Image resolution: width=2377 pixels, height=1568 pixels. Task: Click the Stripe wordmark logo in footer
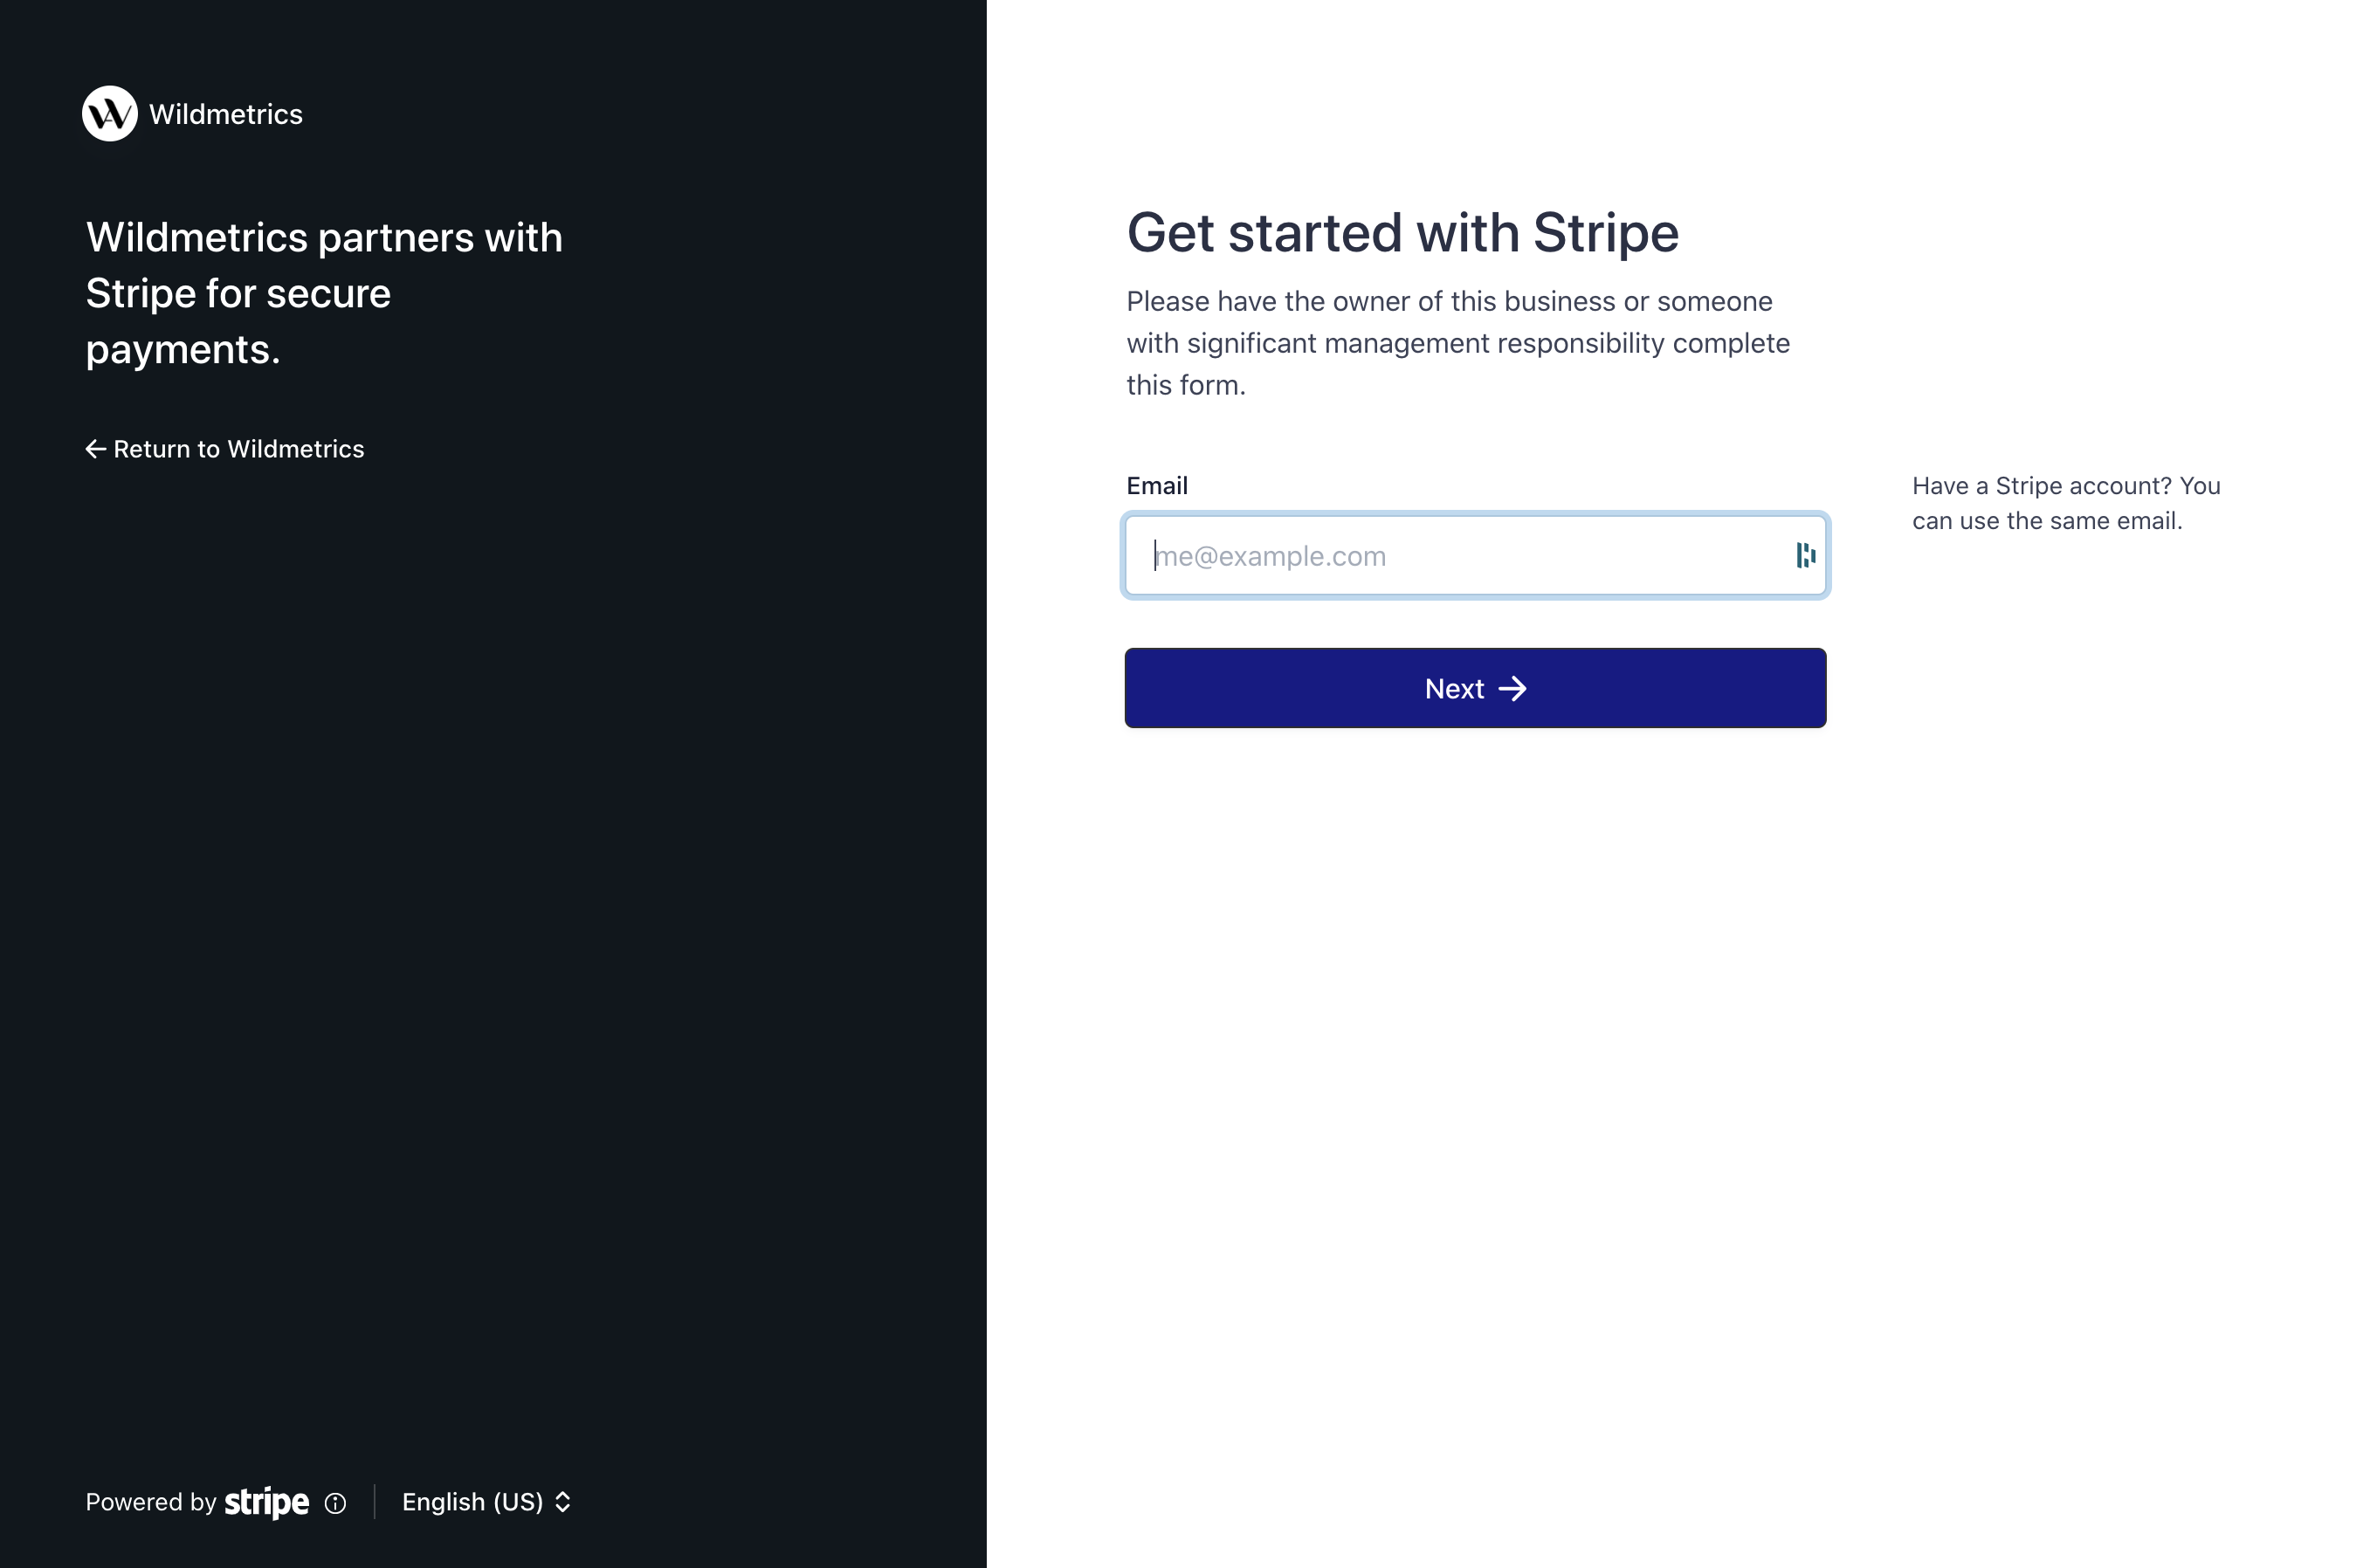(267, 1502)
